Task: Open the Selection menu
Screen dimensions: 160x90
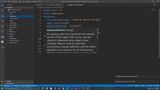Action: (x=14, y=1)
